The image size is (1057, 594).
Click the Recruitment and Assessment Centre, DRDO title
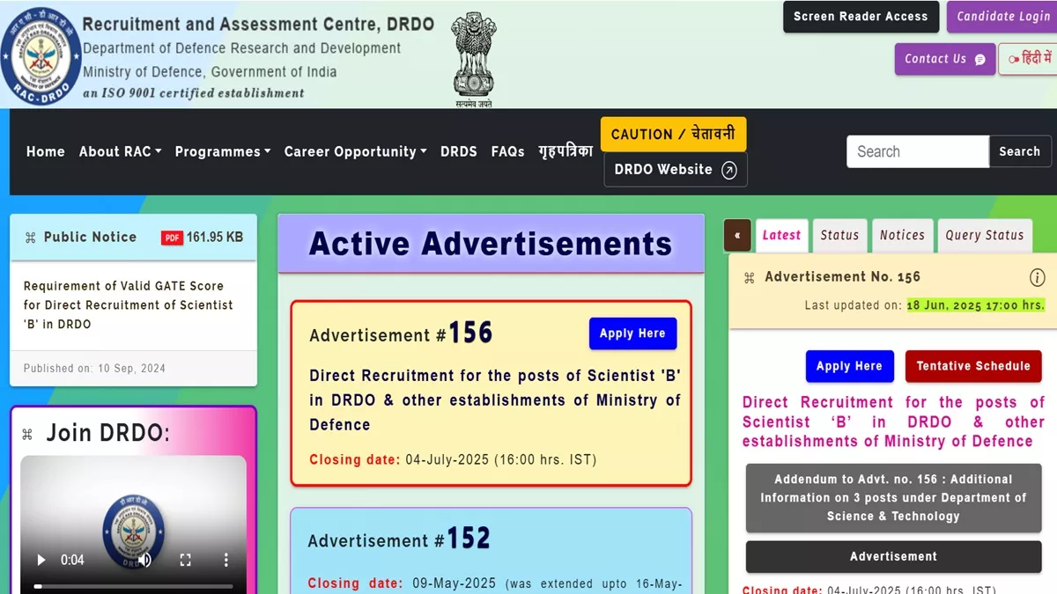pyautogui.click(x=258, y=25)
